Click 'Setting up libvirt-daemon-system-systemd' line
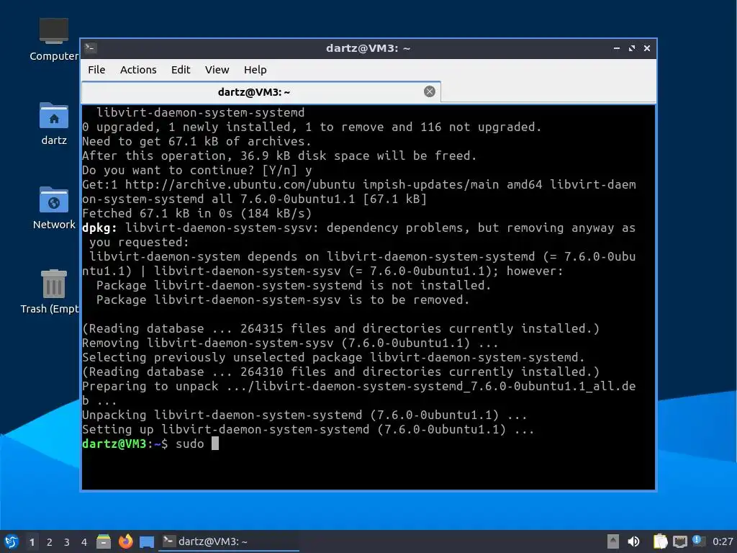This screenshot has width=737, height=553. [x=308, y=429]
